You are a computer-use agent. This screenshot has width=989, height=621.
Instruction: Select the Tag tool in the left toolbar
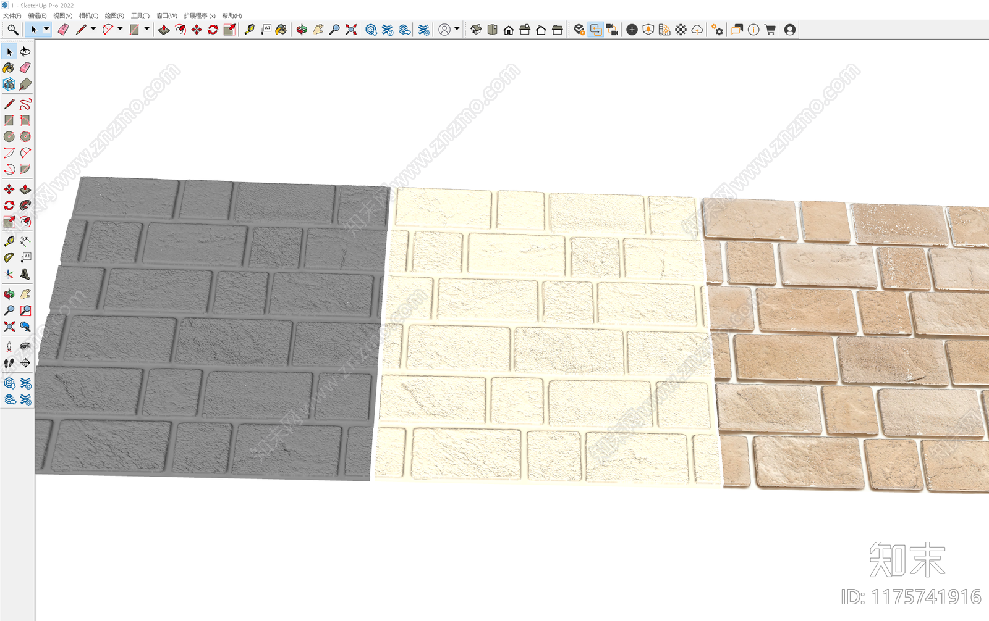(x=25, y=84)
